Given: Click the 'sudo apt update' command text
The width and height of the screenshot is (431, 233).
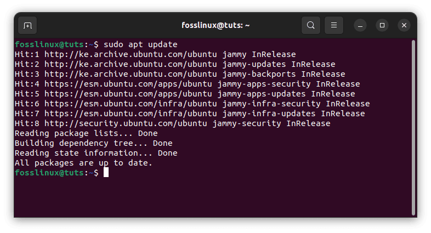Looking at the screenshot, I should [x=141, y=44].
